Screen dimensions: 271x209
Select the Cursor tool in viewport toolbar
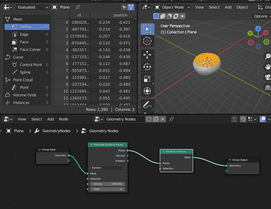[147, 41]
